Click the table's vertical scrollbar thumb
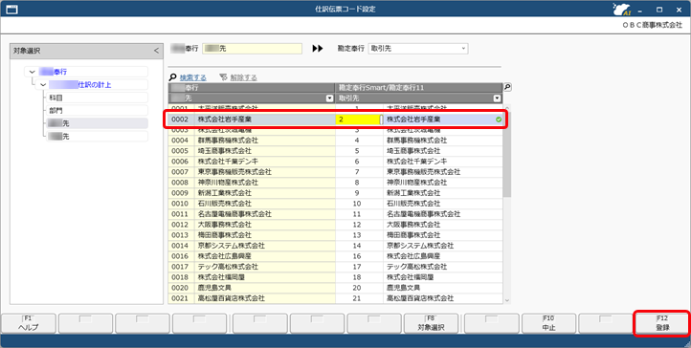This screenshot has height=348, width=691. (507, 154)
